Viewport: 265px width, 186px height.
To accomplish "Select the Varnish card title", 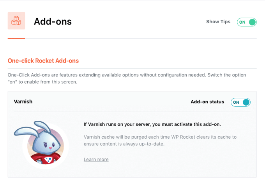I will pos(23,102).
